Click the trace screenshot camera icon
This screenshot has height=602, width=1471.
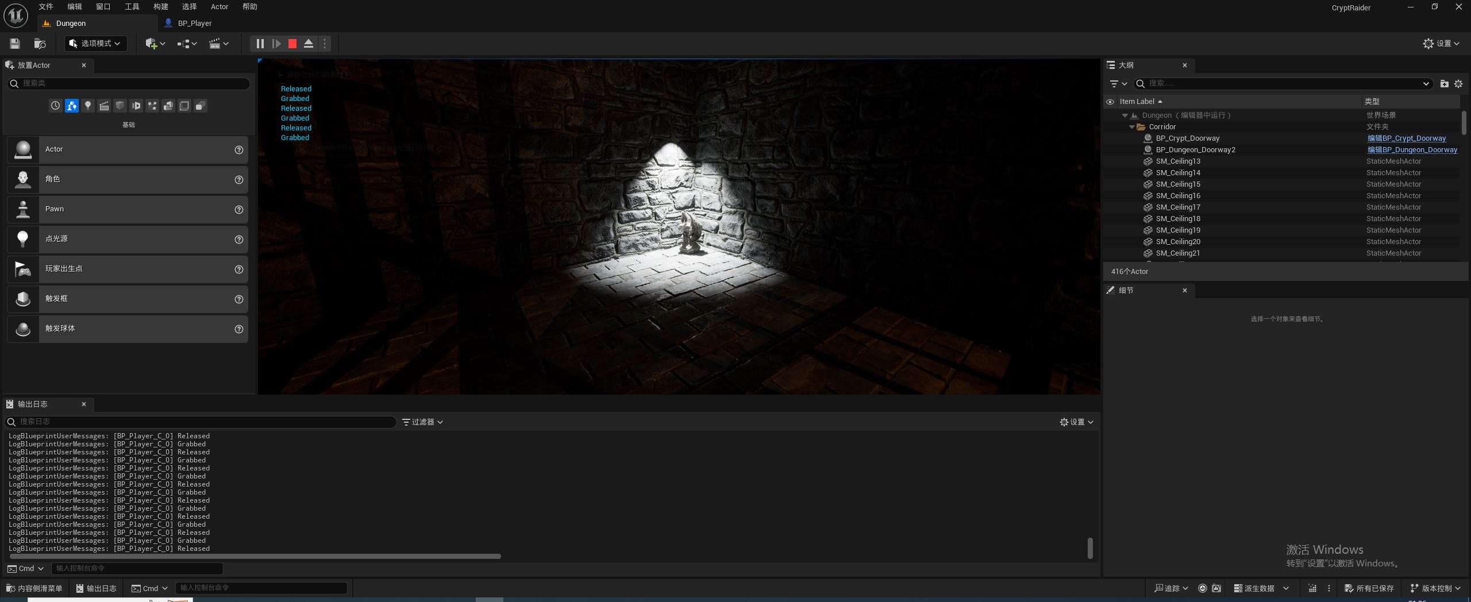[x=1216, y=589]
